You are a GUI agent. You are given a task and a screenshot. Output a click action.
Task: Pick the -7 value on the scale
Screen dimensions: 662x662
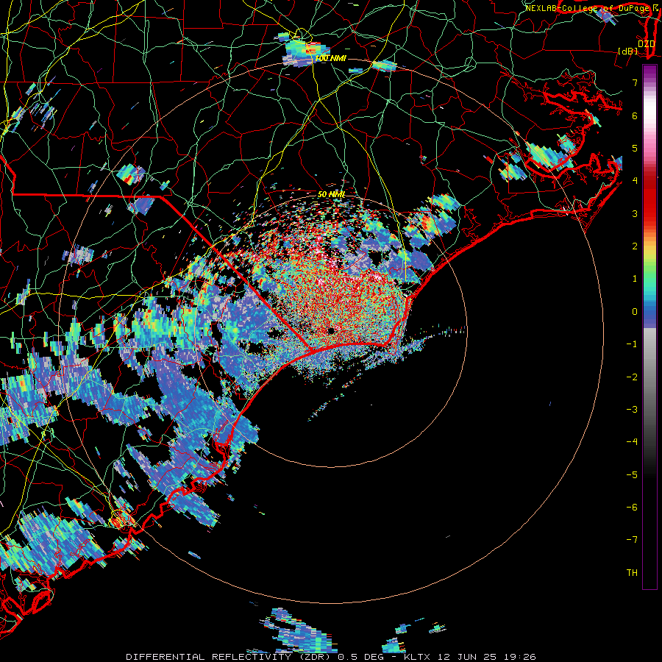tap(632, 540)
